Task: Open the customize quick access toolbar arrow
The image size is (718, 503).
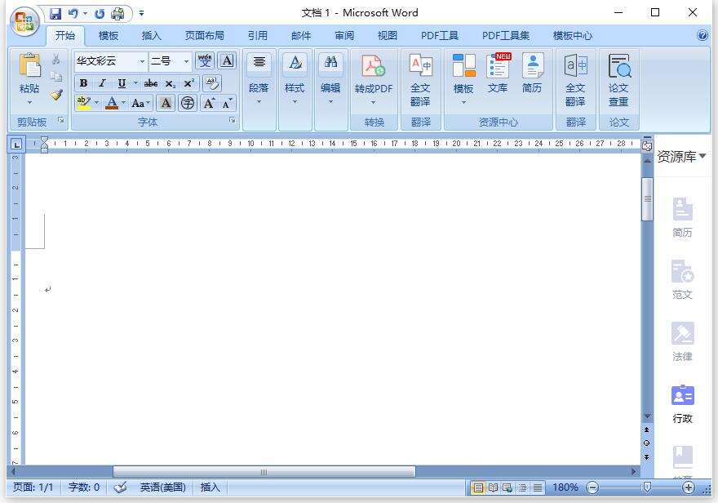Action: (x=141, y=14)
